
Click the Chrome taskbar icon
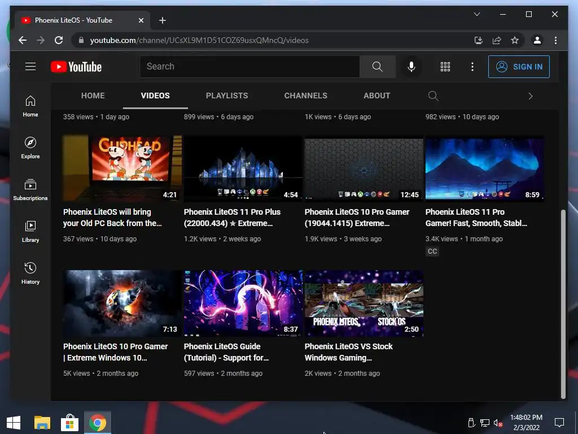pyautogui.click(x=97, y=423)
